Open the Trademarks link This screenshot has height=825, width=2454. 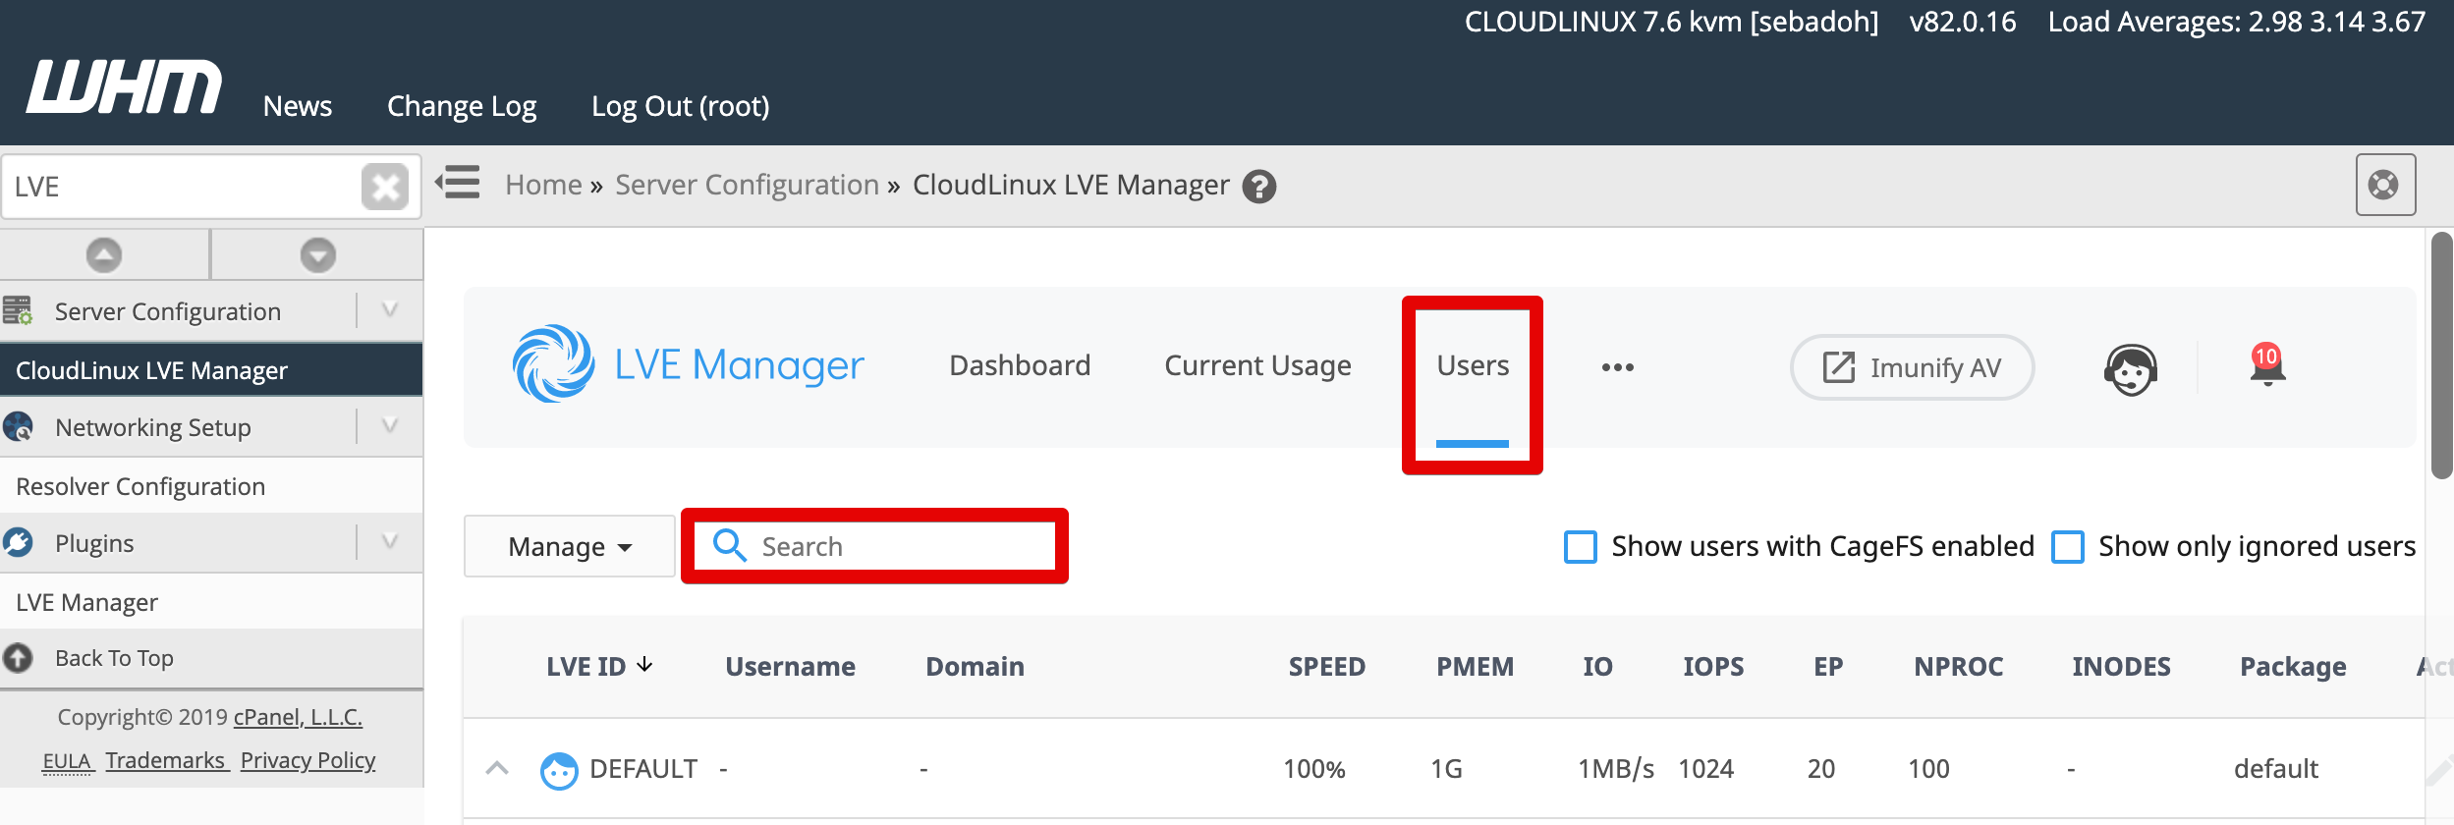(x=165, y=760)
